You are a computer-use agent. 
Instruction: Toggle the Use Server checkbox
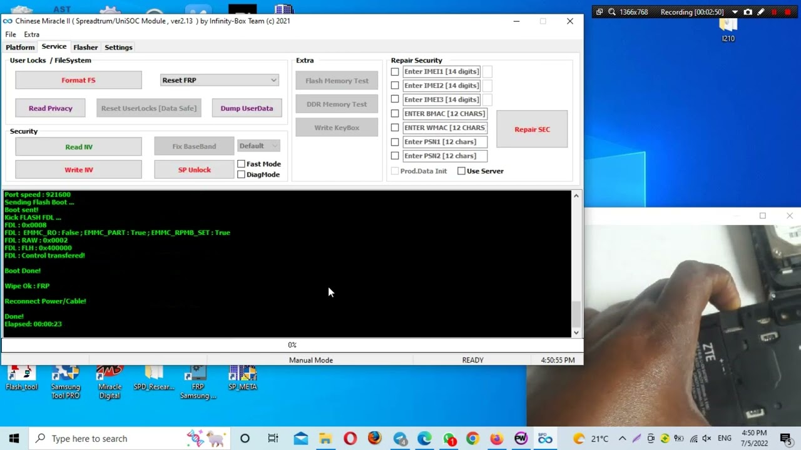point(461,171)
